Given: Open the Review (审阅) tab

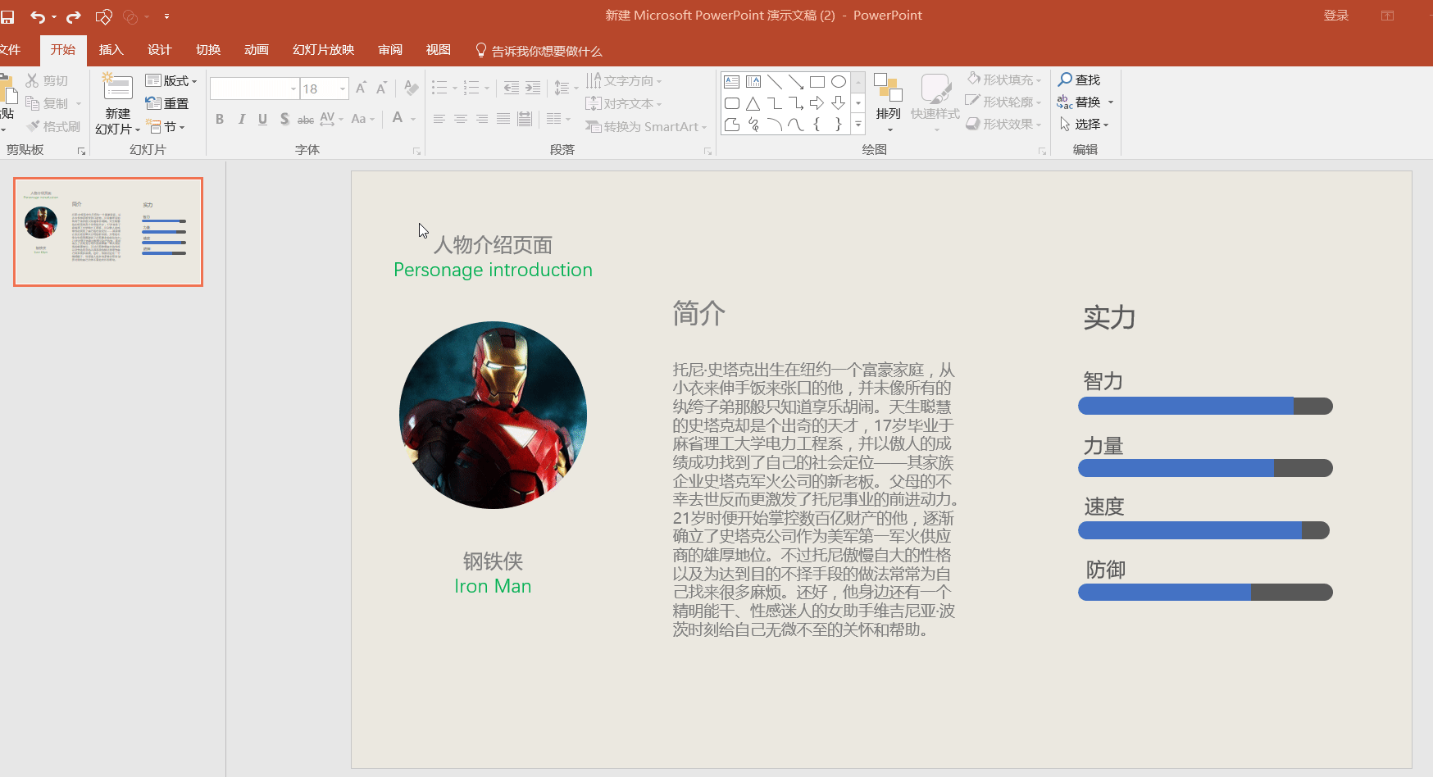Looking at the screenshot, I should [x=390, y=50].
